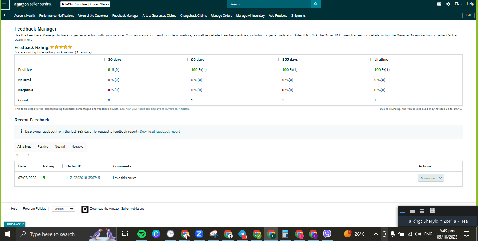Open the messages envelope icon
The height and width of the screenshot is (241, 478).
tap(439, 4)
